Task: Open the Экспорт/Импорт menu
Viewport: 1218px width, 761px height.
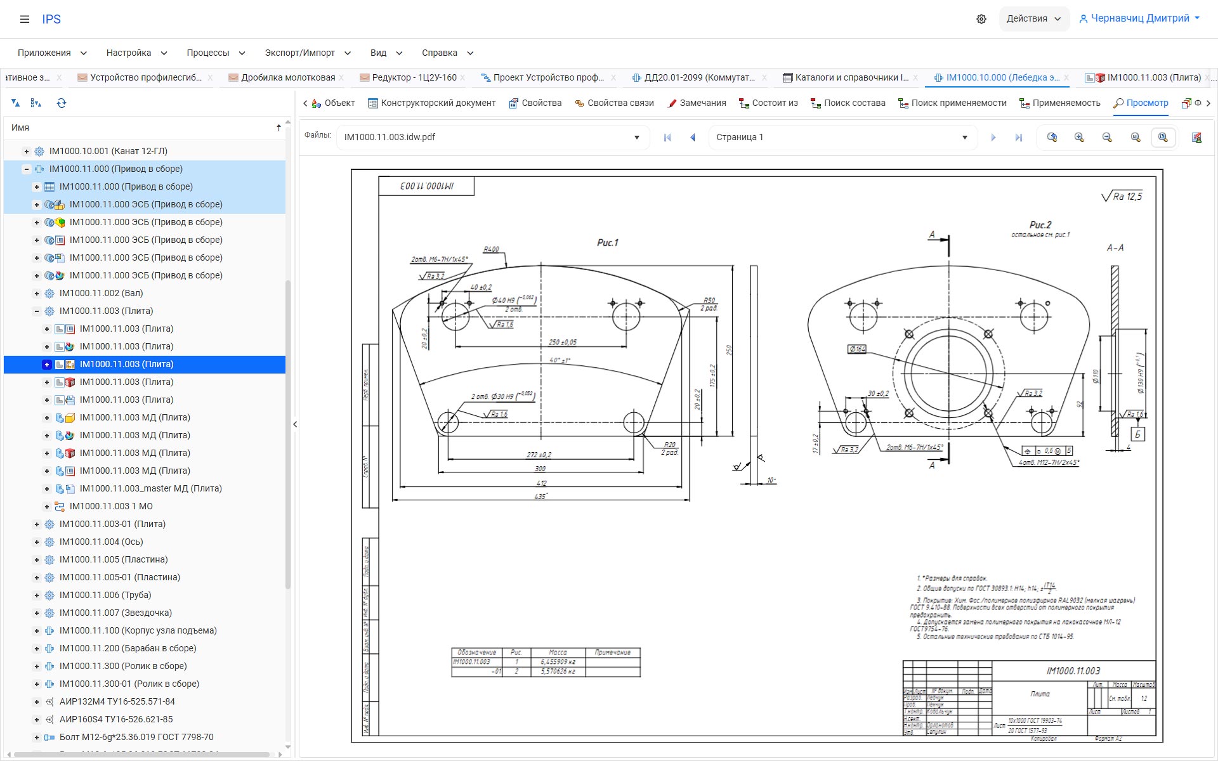Action: tap(307, 53)
